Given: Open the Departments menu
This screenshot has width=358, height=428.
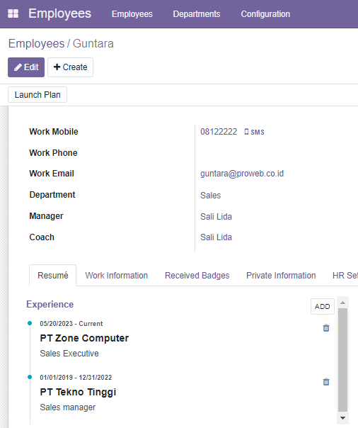Looking at the screenshot, I should coord(197,14).
